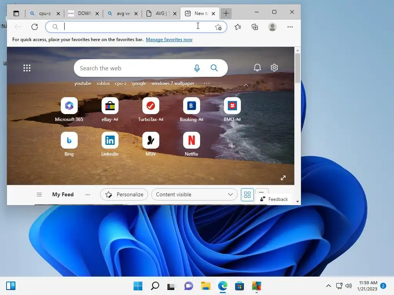Show more recent searches ellipsis

(207, 83)
